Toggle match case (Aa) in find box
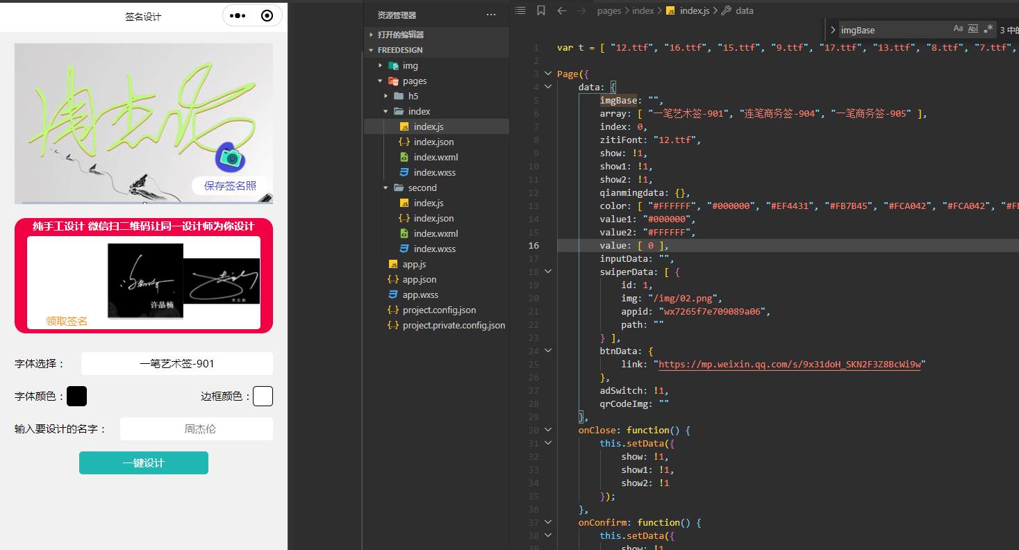 958,29
